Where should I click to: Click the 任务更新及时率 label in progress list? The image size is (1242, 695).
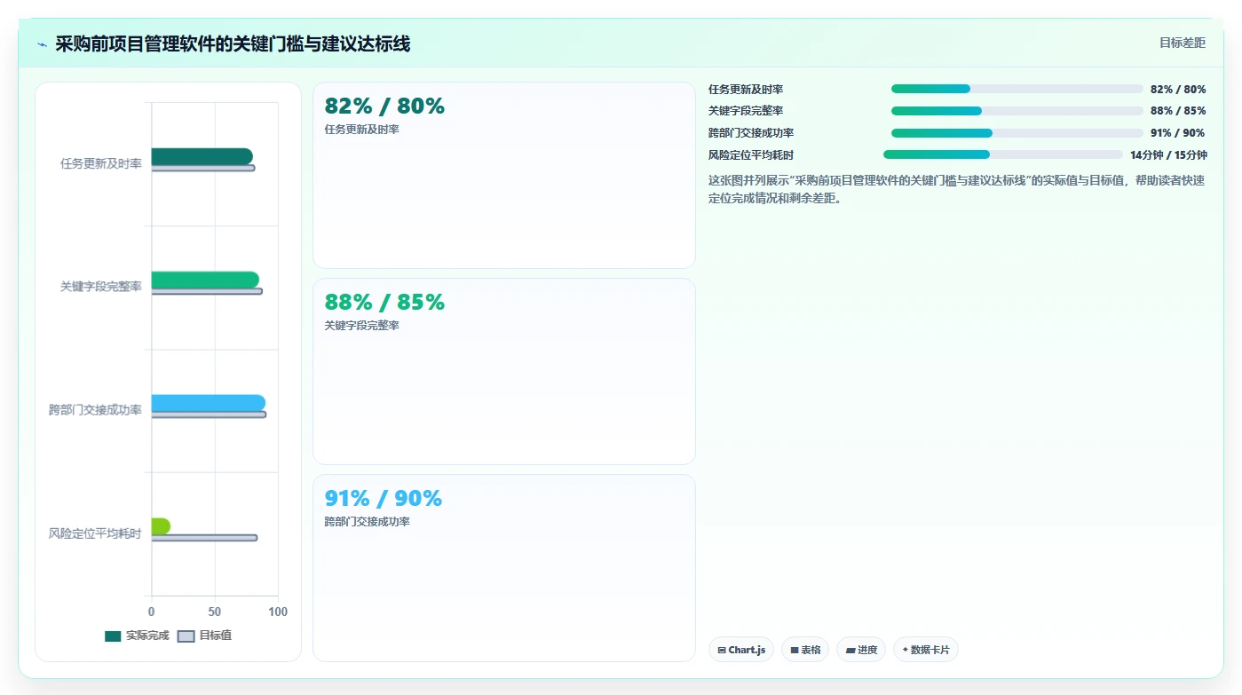click(746, 89)
